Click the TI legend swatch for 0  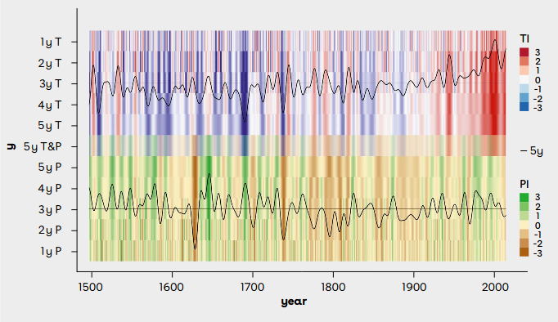[x=524, y=79]
